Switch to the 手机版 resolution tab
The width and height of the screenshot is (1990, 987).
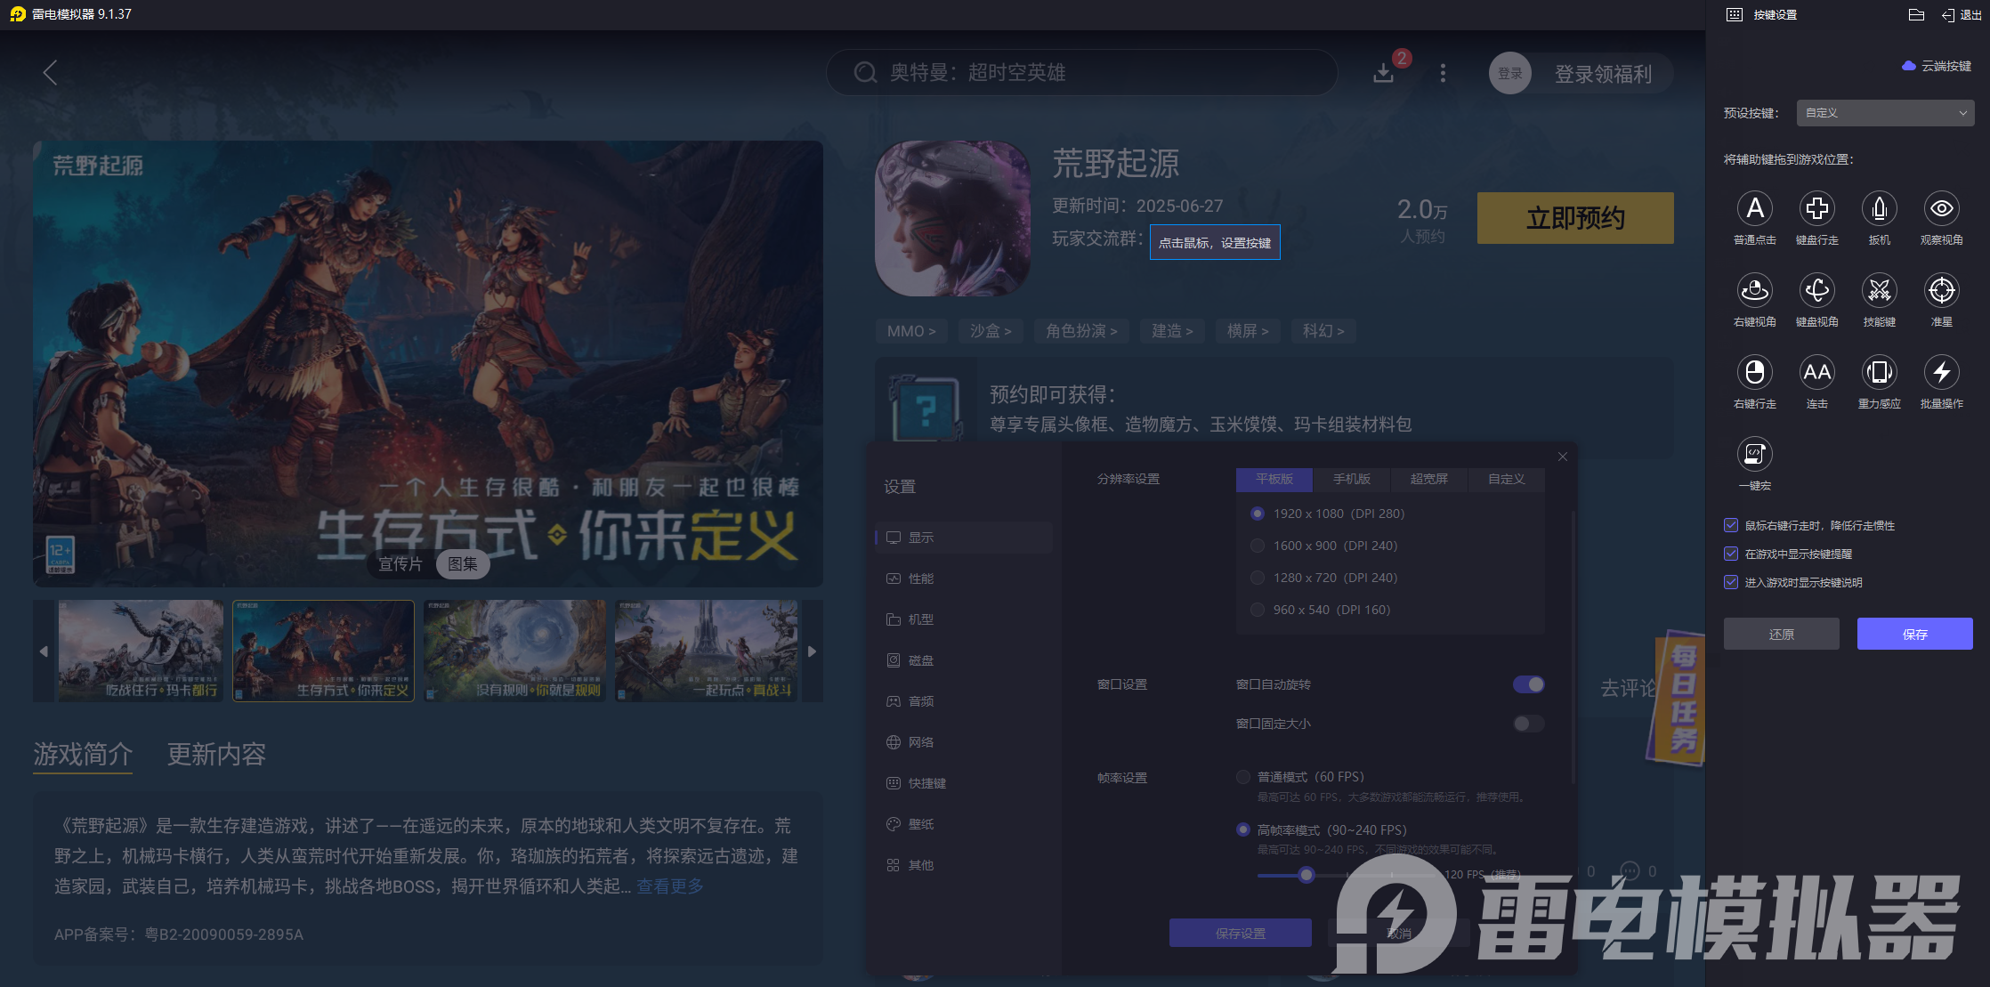pos(1352,480)
